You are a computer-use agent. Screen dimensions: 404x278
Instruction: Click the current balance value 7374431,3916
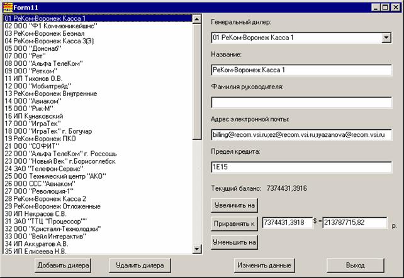point(287,189)
